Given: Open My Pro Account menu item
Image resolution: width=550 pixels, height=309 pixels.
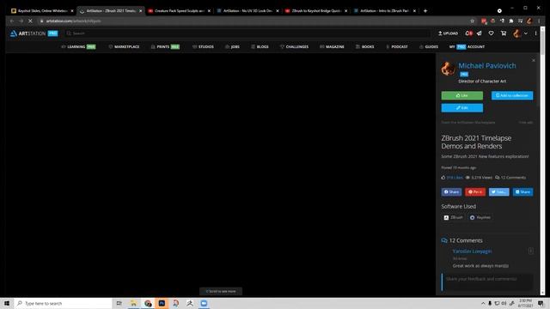Looking at the screenshot, I should tap(467, 46).
